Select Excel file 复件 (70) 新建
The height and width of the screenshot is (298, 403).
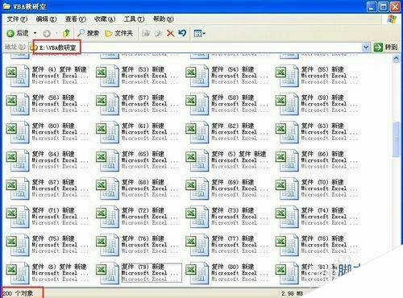[317, 188]
